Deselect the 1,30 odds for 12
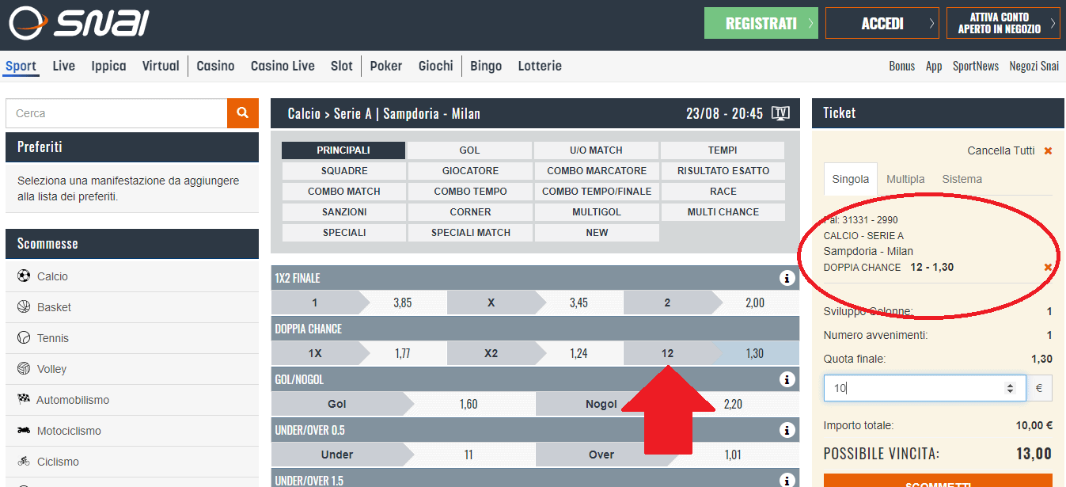1066x487 pixels. [755, 354]
